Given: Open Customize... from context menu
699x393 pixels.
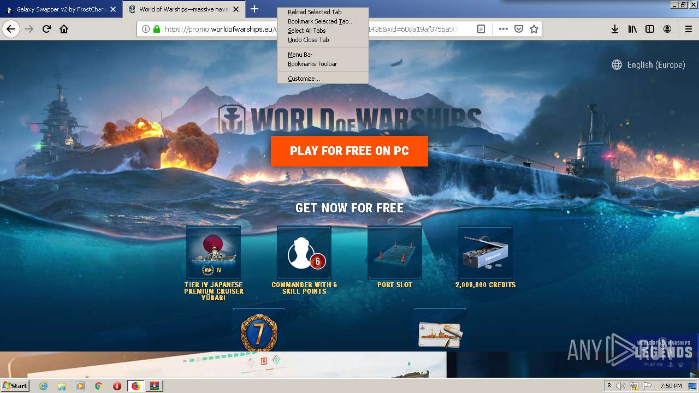Looking at the screenshot, I should click(323, 79).
